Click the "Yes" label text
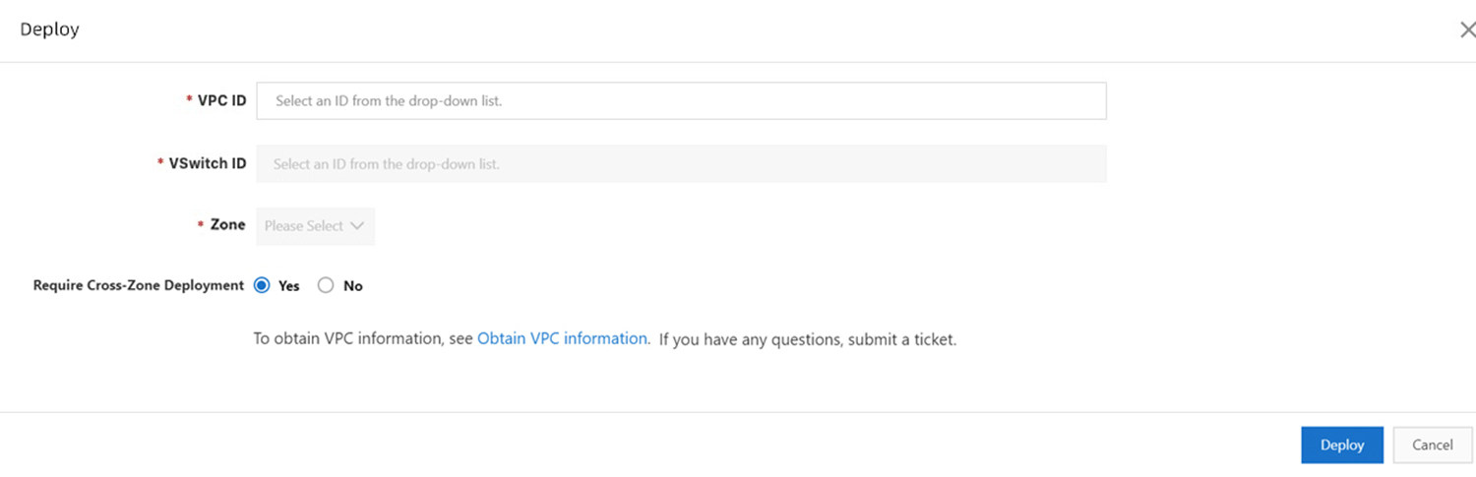This screenshot has height=477, width=1476. 289,286
